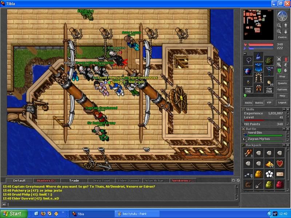291x218 pixels.
Task: Select the shovel item in Backpack
Action: coord(259,185)
